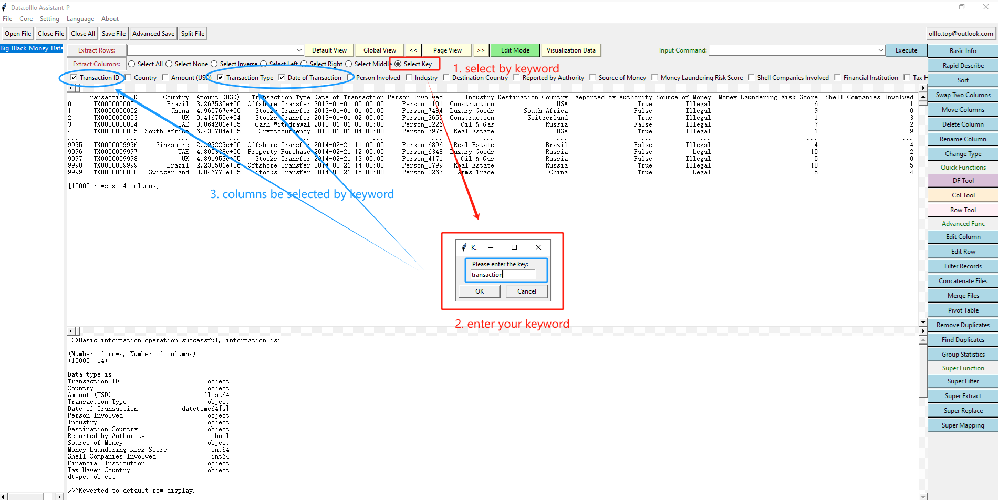
Task: Maximize the keyword dialog window
Action: 514,247
